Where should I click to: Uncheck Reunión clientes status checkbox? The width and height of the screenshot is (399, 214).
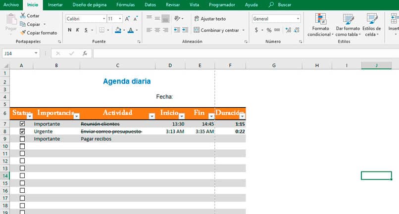point(22,124)
